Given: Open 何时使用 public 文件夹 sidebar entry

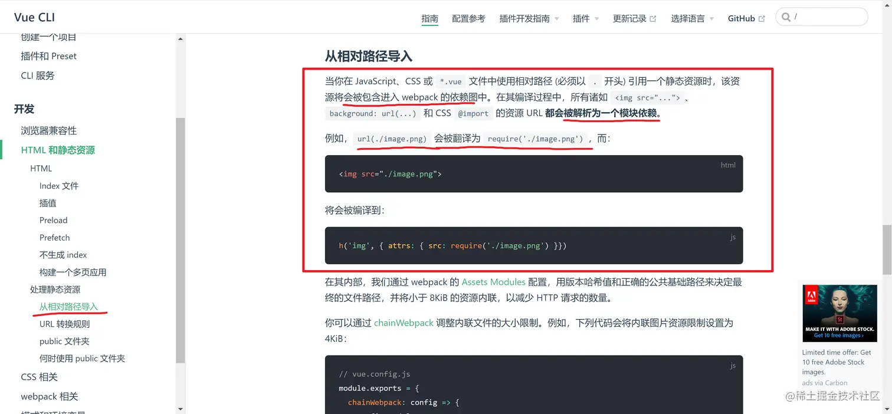Looking at the screenshot, I should pos(83,358).
